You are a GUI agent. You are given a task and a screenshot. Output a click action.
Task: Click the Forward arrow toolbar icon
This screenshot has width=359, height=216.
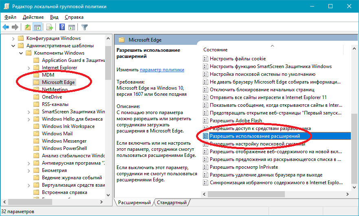tap(15, 27)
